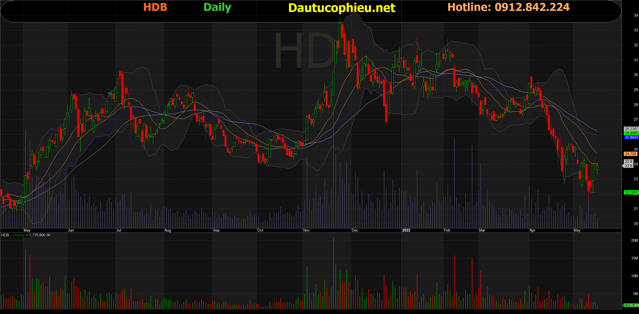This screenshot has height=314, width=639.
Task: Click the 20M volume axis label
Action: click(x=634, y=240)
